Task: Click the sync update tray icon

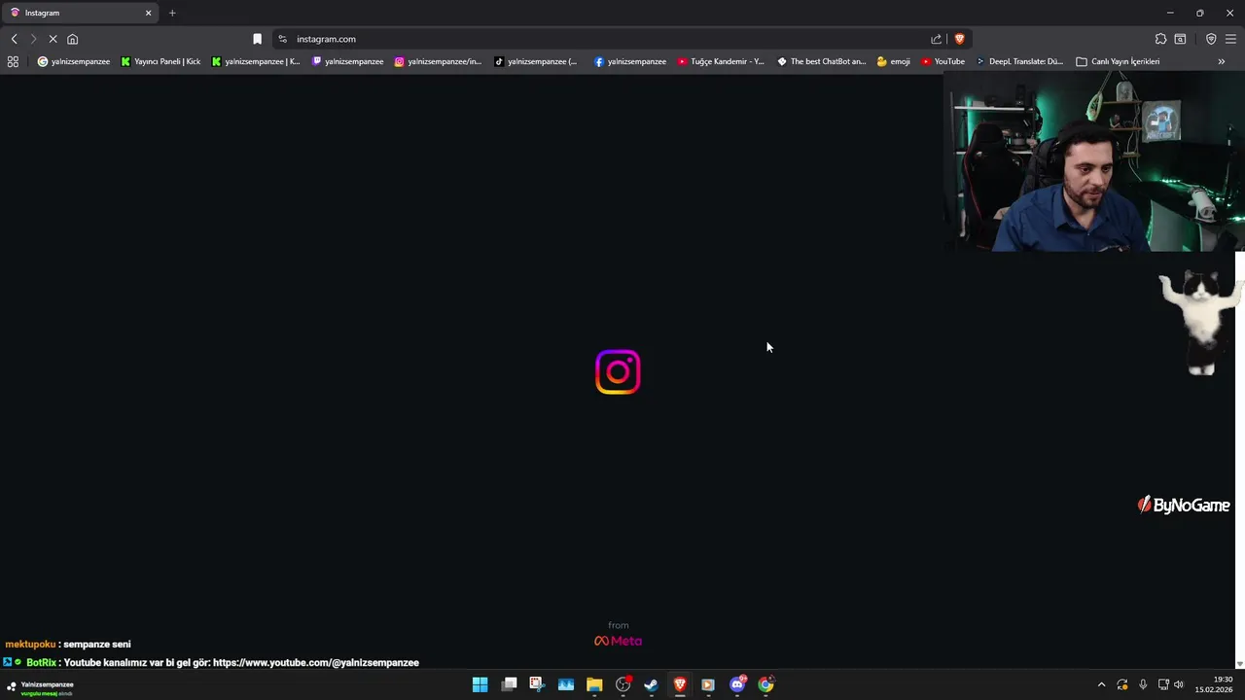Action: point(1122,684)
